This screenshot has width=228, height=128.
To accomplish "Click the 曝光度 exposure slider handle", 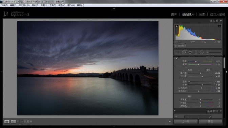I will (201, 73).
